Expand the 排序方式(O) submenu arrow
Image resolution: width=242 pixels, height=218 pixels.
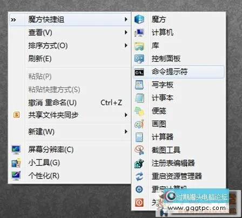click(126, 46)
